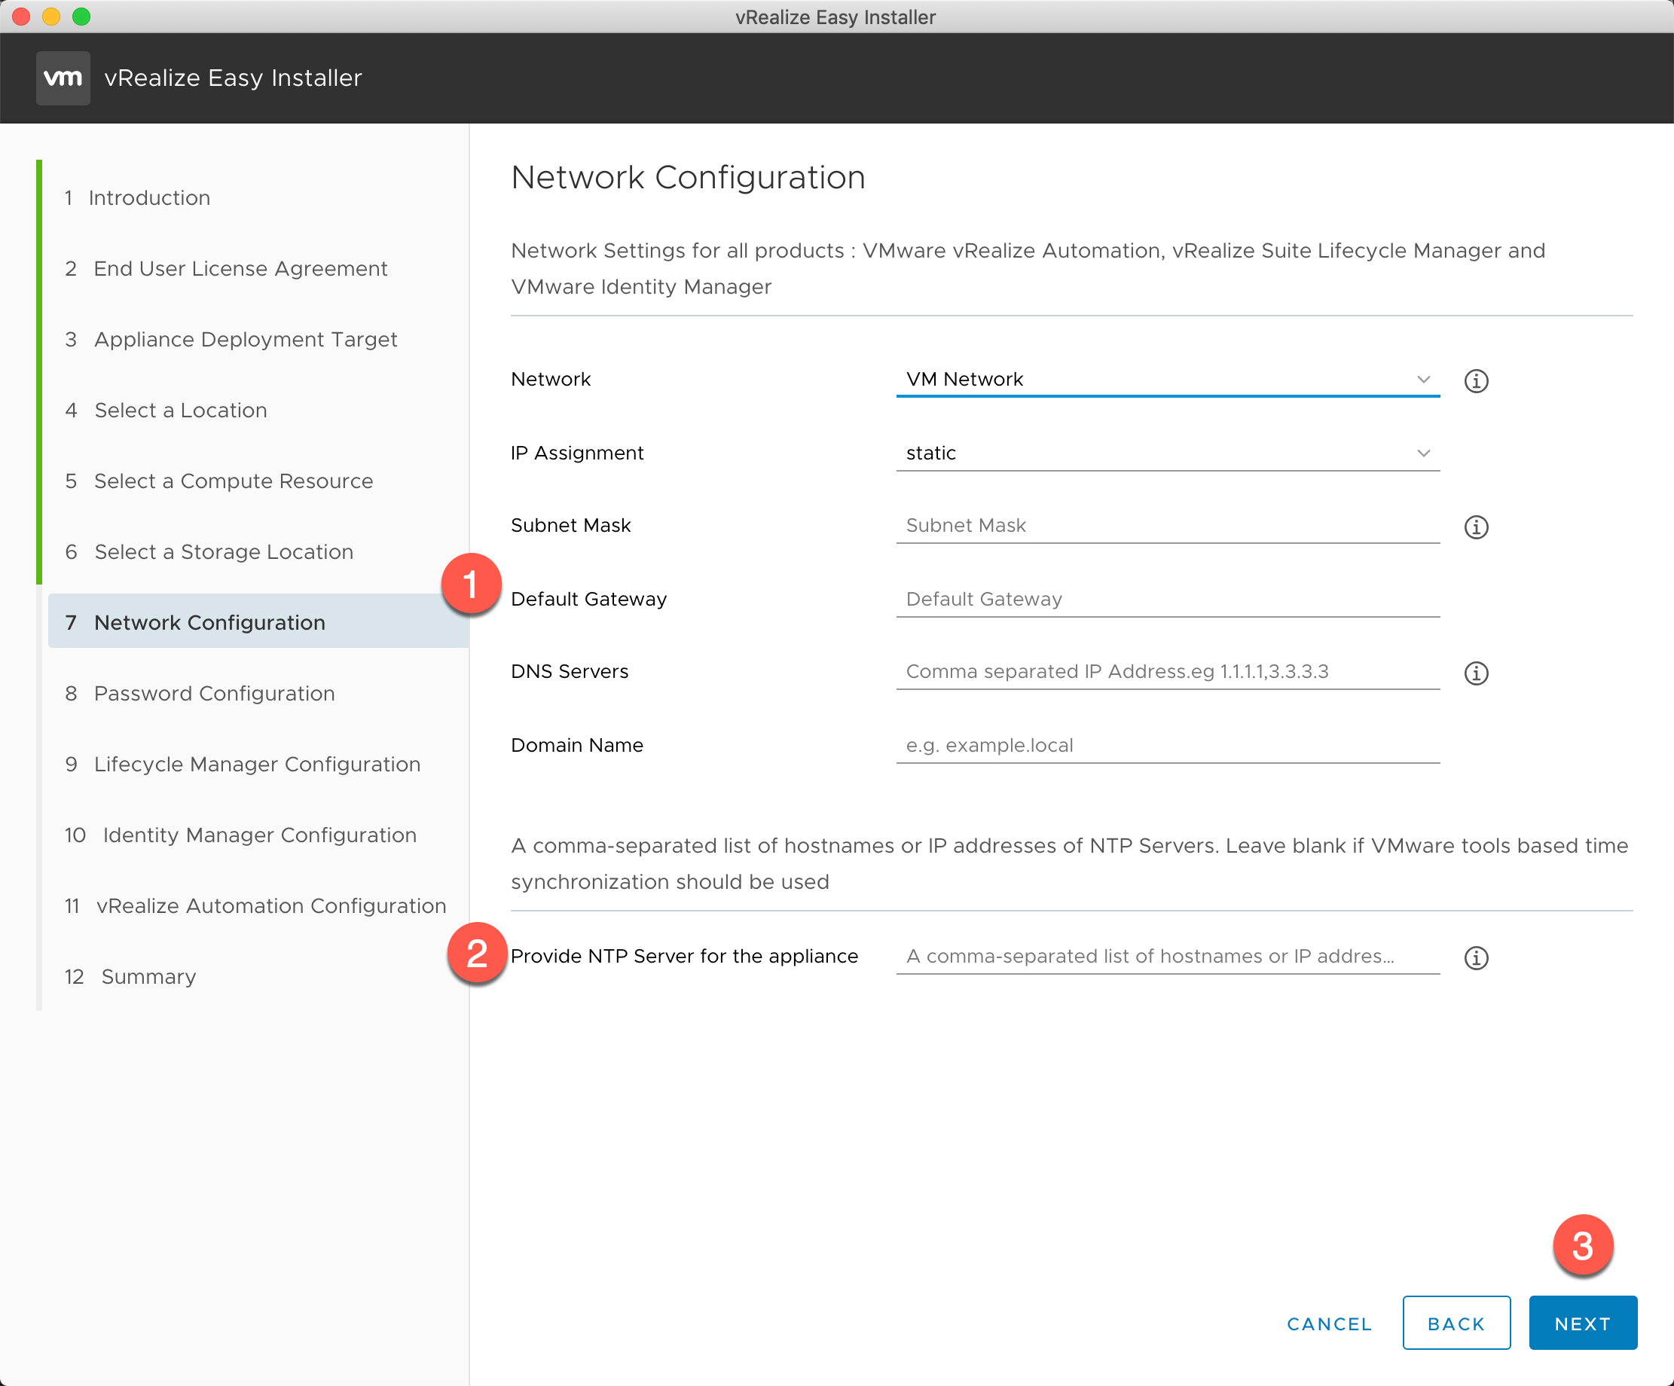
Task: Enter value in Default Gateway field
Action: point(1169,598)
